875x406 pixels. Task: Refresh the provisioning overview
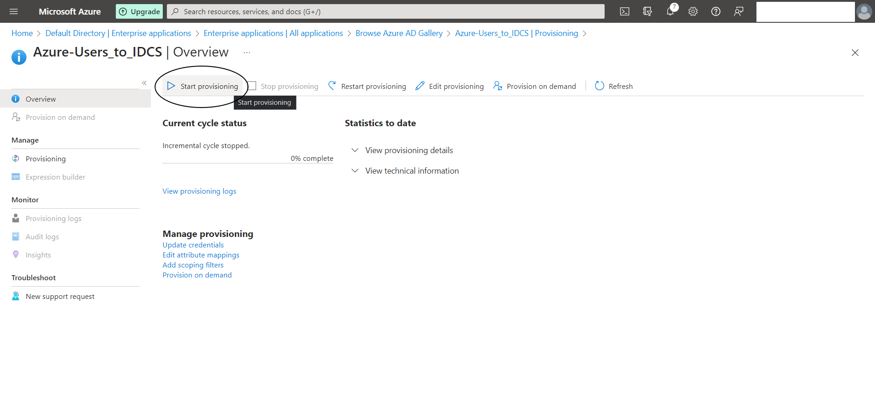click(614, 86)
